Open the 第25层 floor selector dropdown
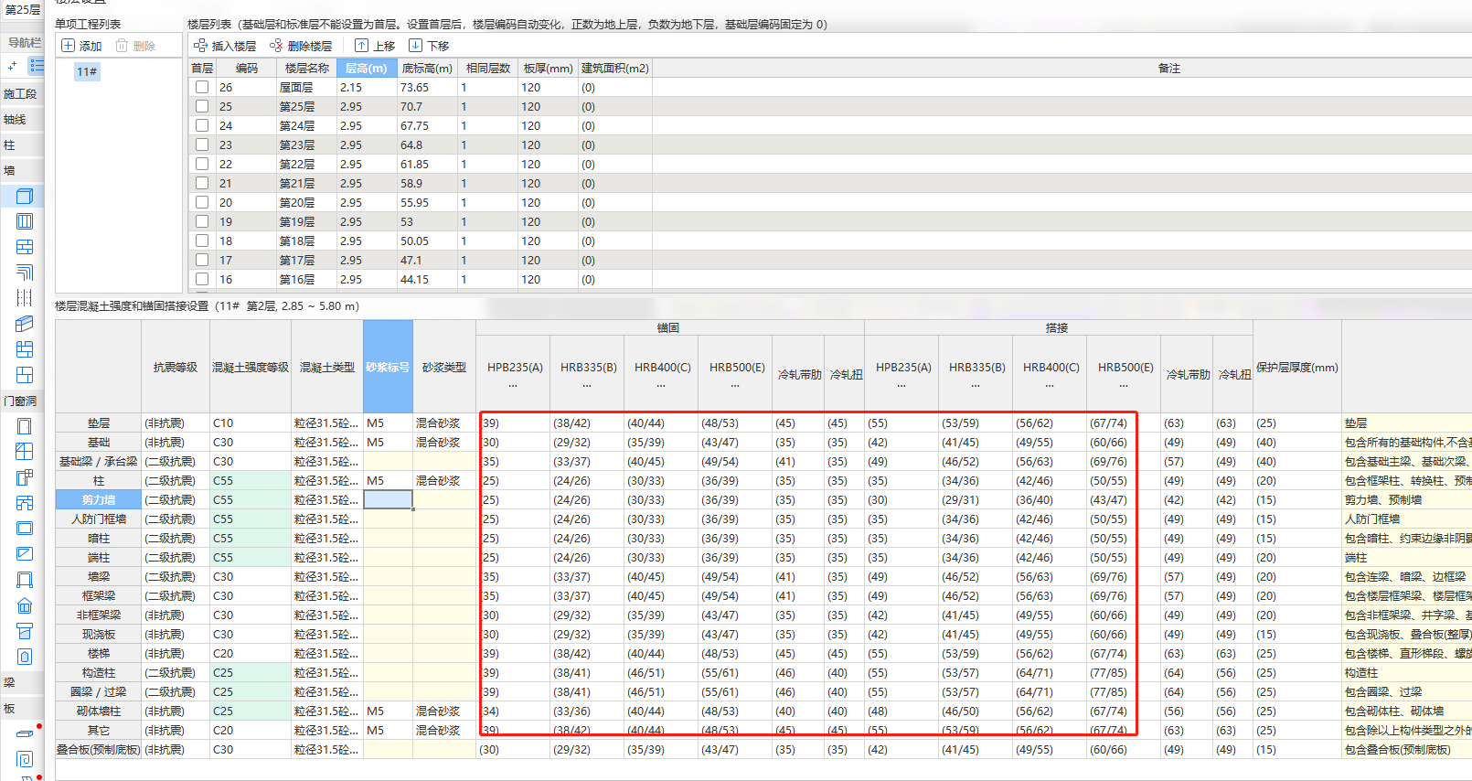The width and height of the screenshot is (1472, 781). coord(22,9)
